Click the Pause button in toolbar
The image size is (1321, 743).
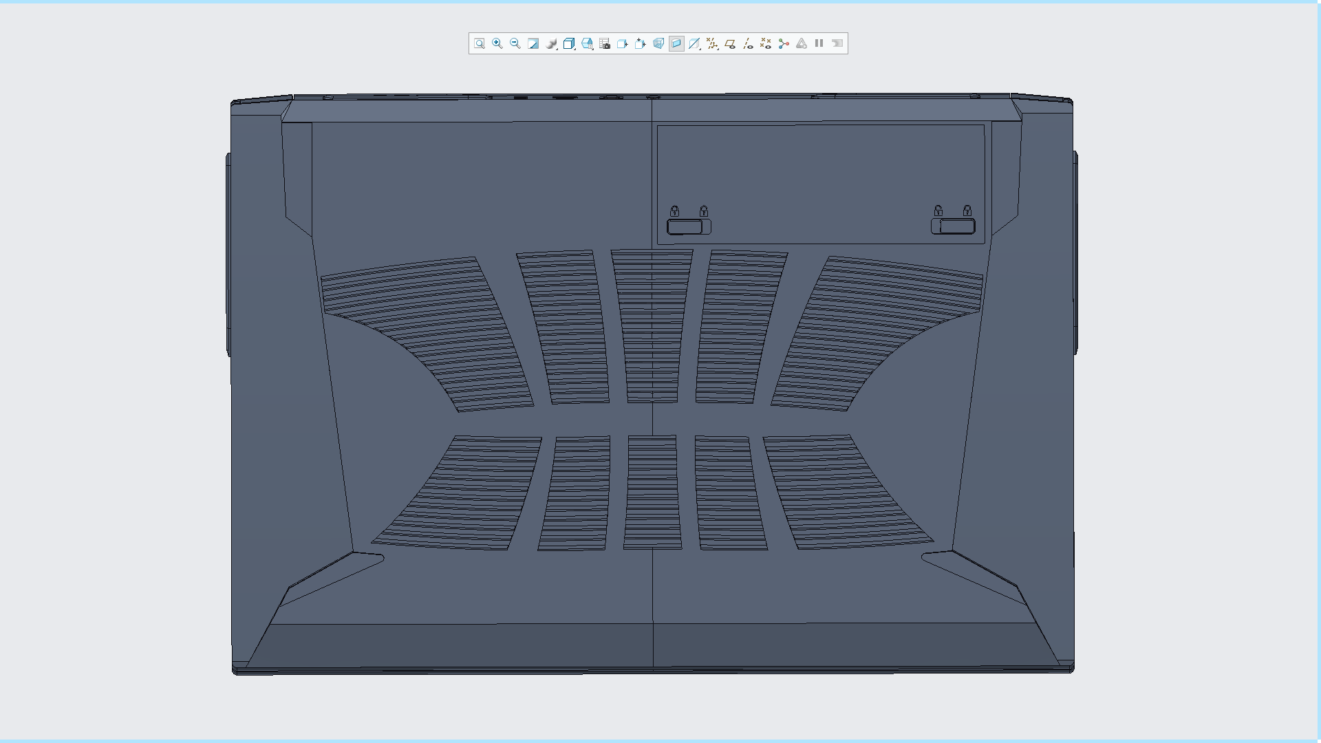click(x=819, y=43)
